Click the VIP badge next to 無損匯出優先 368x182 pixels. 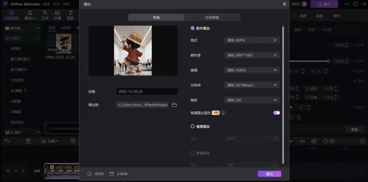pyautogui.click(x=216, y=113)
